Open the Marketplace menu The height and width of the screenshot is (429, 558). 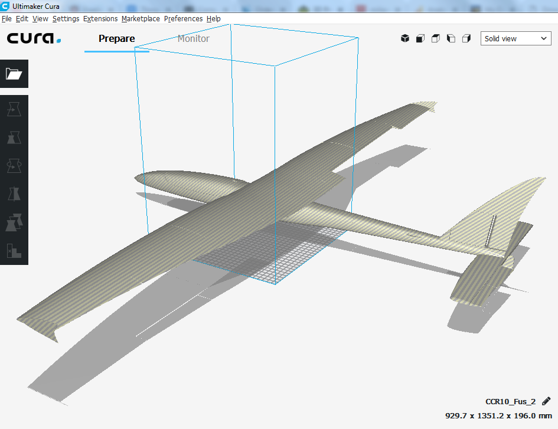click(x=141, y=18)
